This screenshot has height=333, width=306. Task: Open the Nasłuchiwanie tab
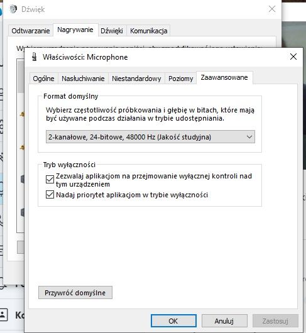[x=83, y=79]
